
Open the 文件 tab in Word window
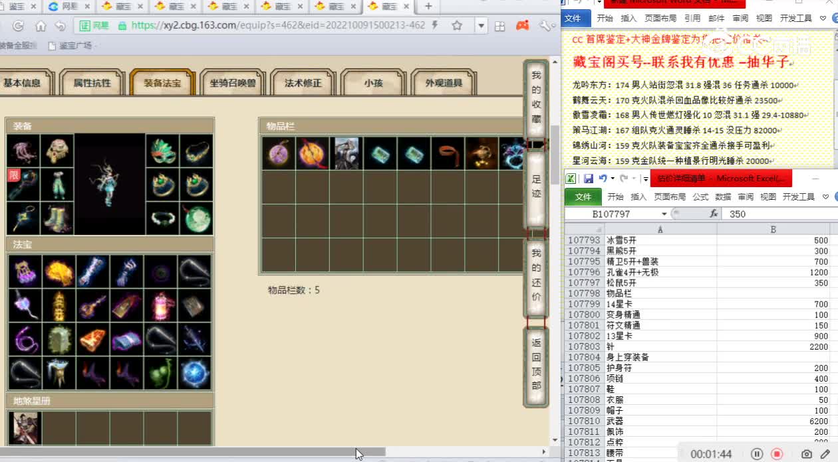click(573, 19)
